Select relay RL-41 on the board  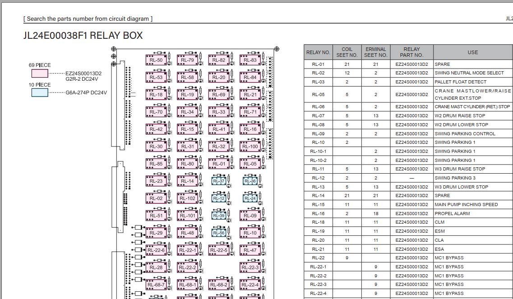point(219,129)
